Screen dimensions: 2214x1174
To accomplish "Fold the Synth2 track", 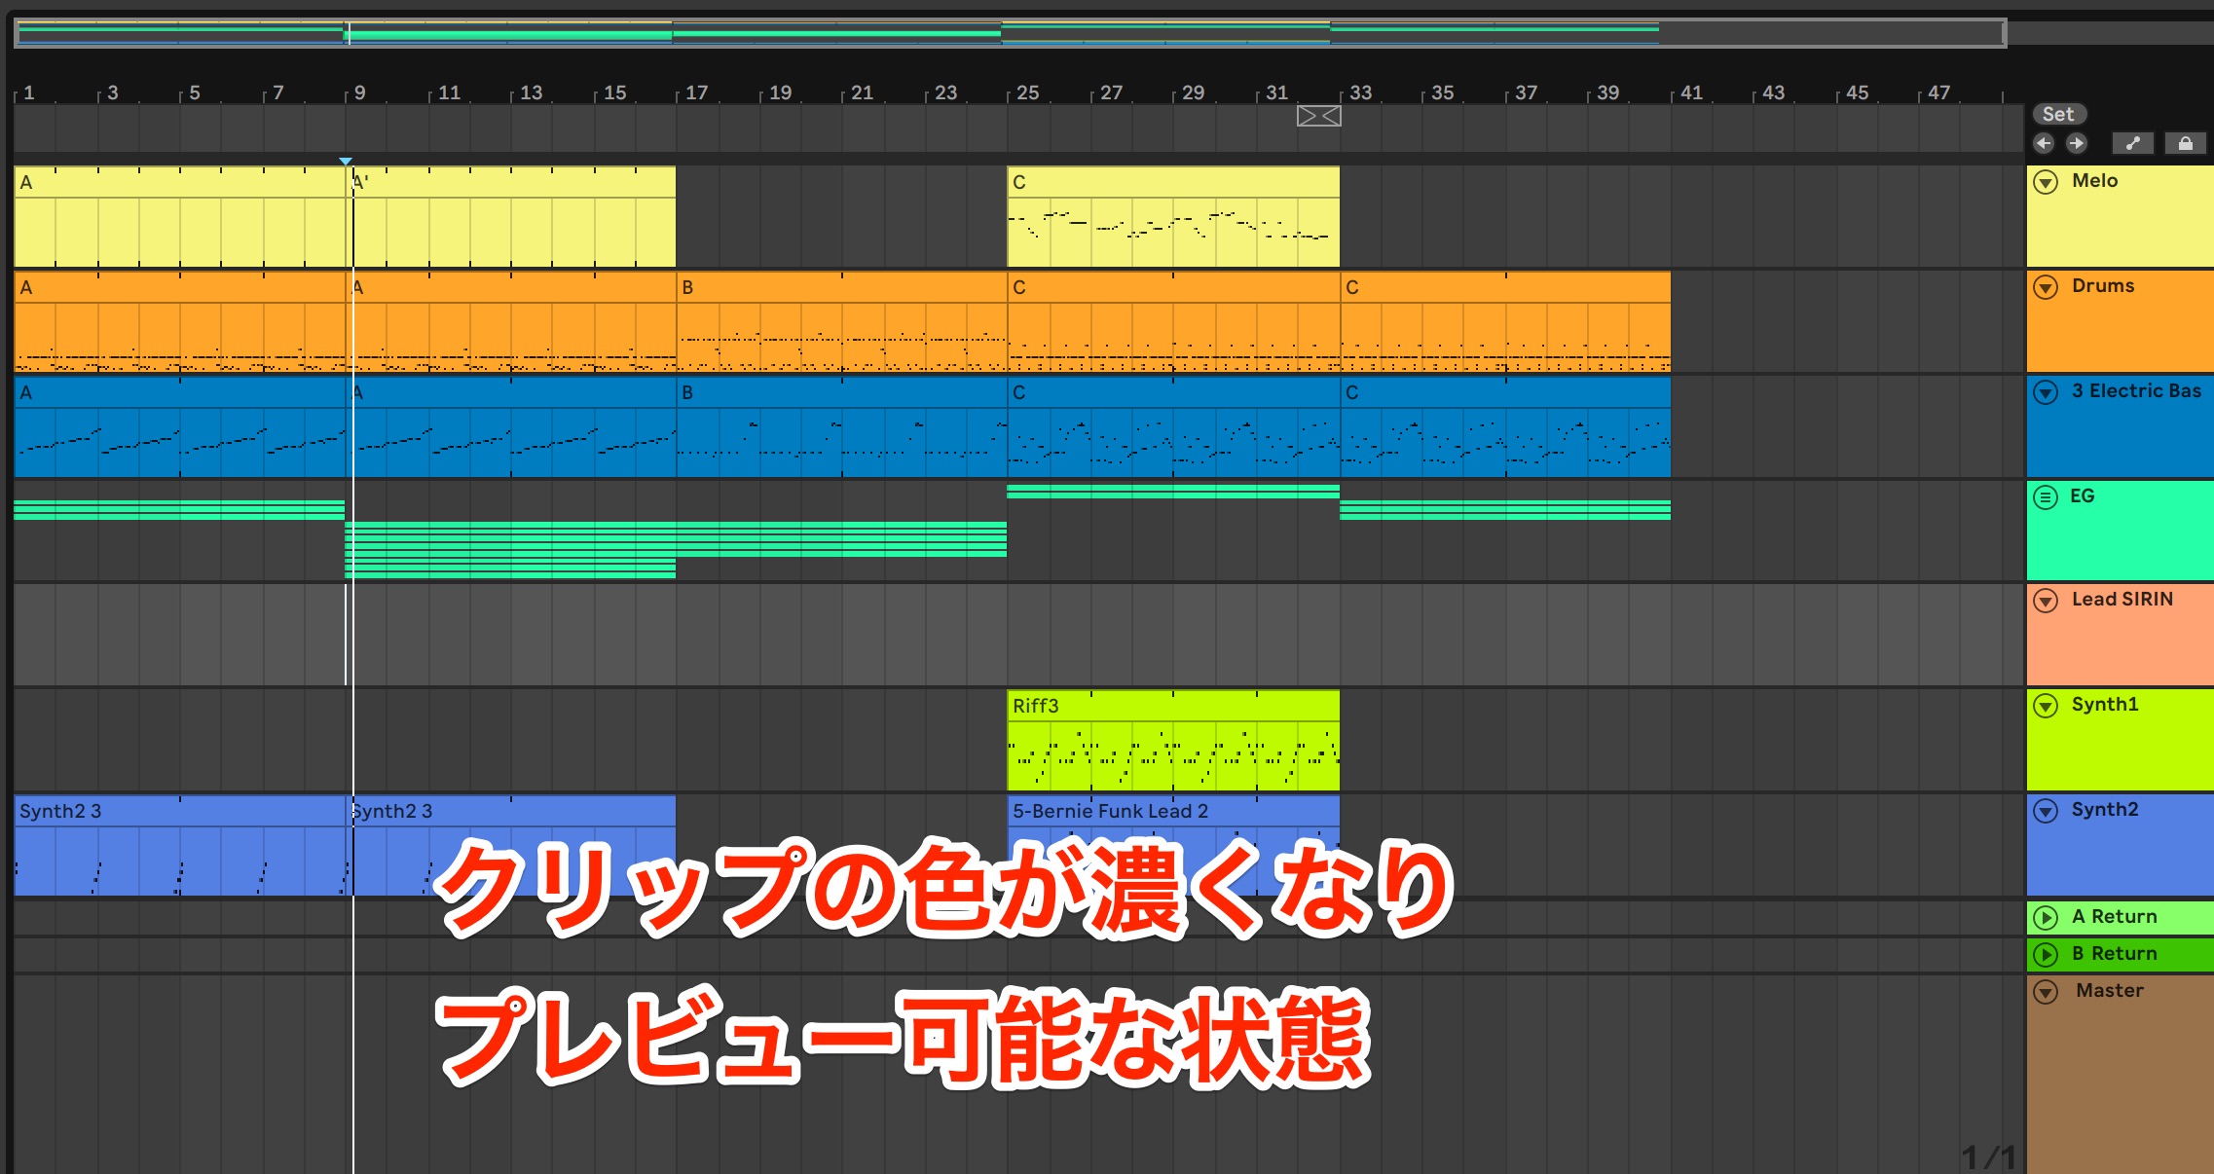I will 2047,811.
